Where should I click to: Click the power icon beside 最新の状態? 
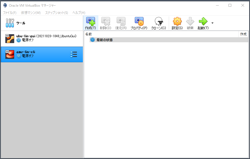pyautogui.click(x=92, y=40)
